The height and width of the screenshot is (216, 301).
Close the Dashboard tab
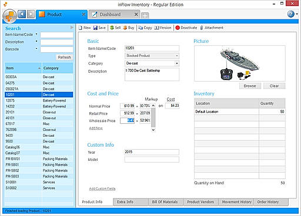(x=136, y=15)
